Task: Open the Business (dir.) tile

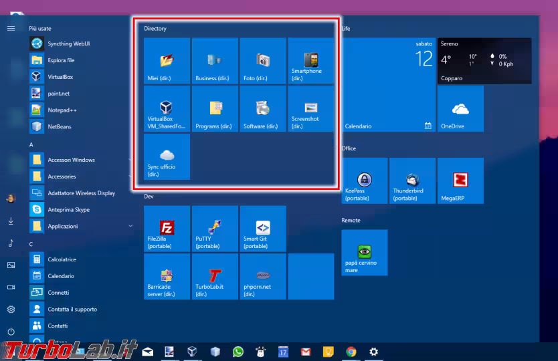Action: click(x=215, y=61)
